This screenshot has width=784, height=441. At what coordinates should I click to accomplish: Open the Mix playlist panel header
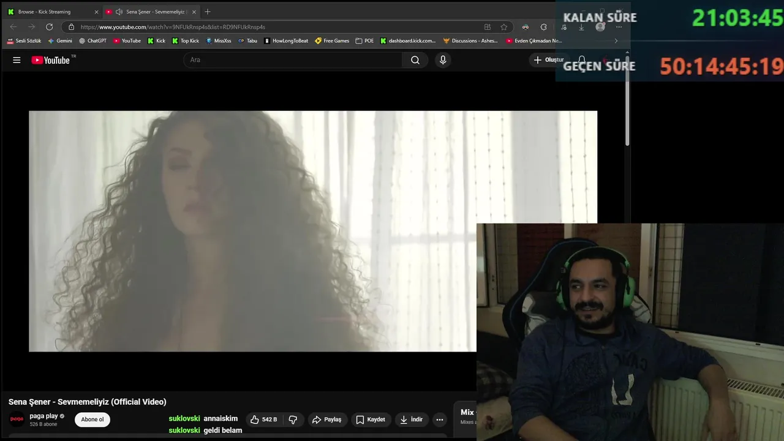pos(467,412)
